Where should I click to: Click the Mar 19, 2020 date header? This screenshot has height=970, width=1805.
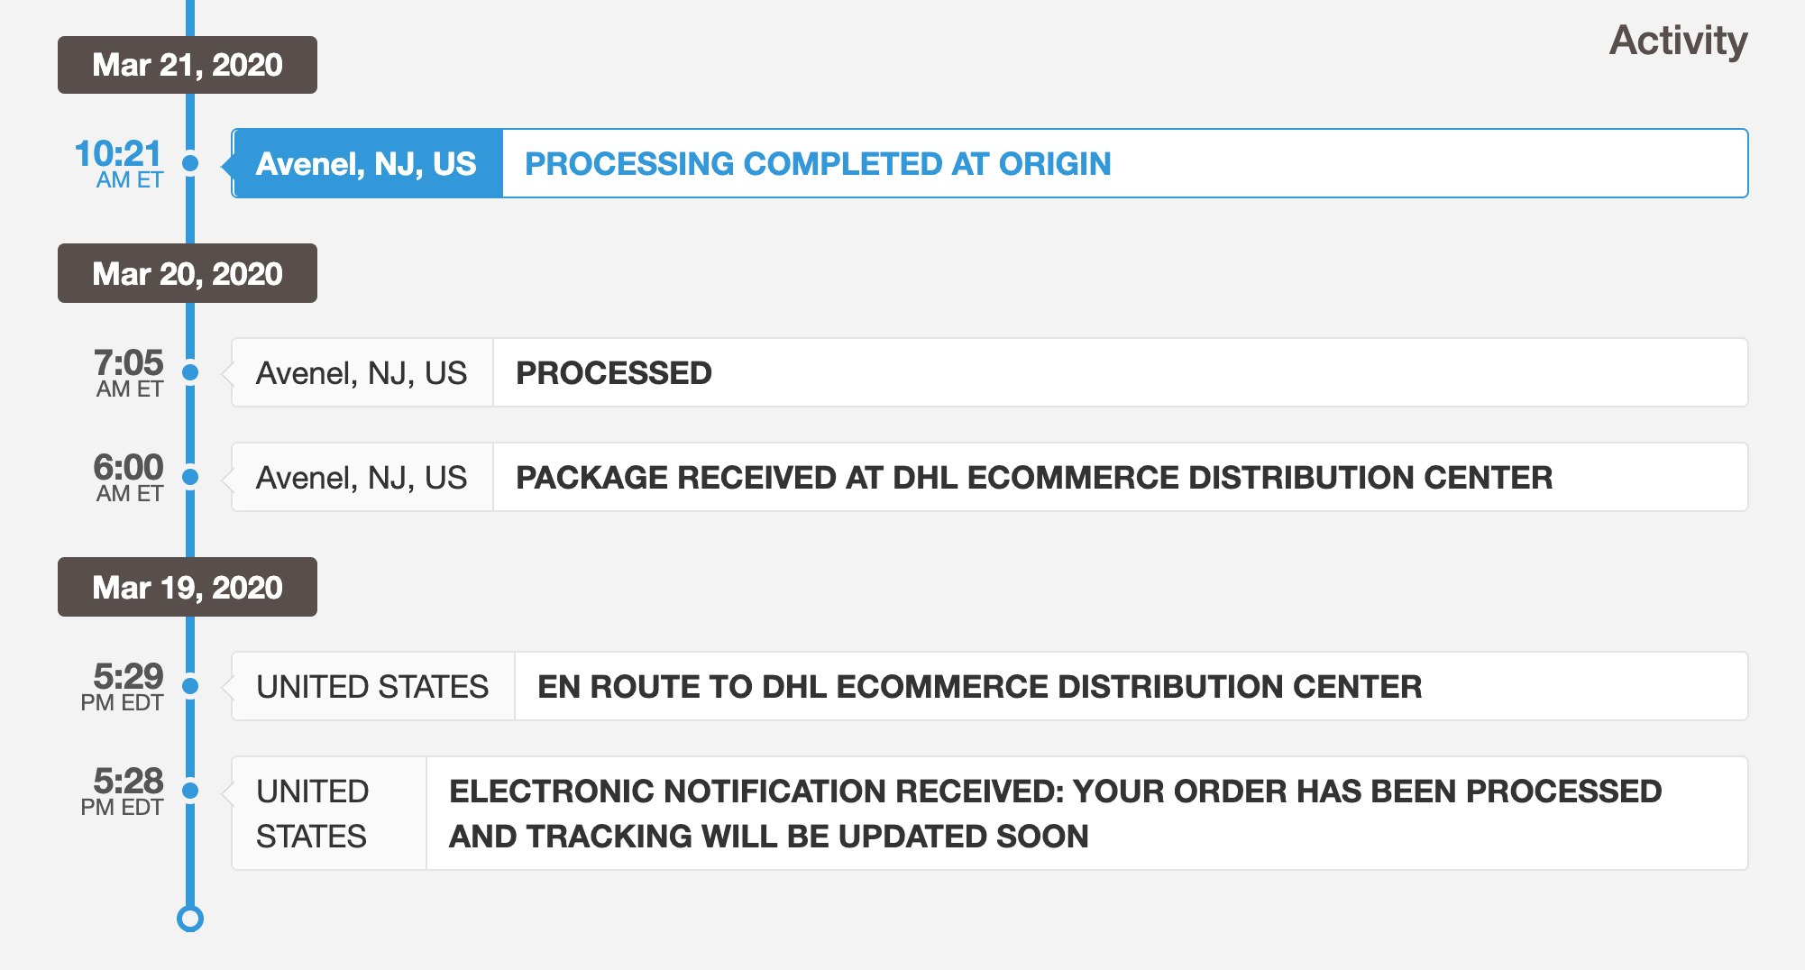pos(188,587)
